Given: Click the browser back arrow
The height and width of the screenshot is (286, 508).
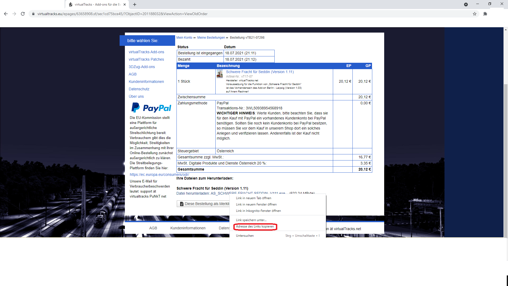Looking at the screenshot, I should pos(6,14).
